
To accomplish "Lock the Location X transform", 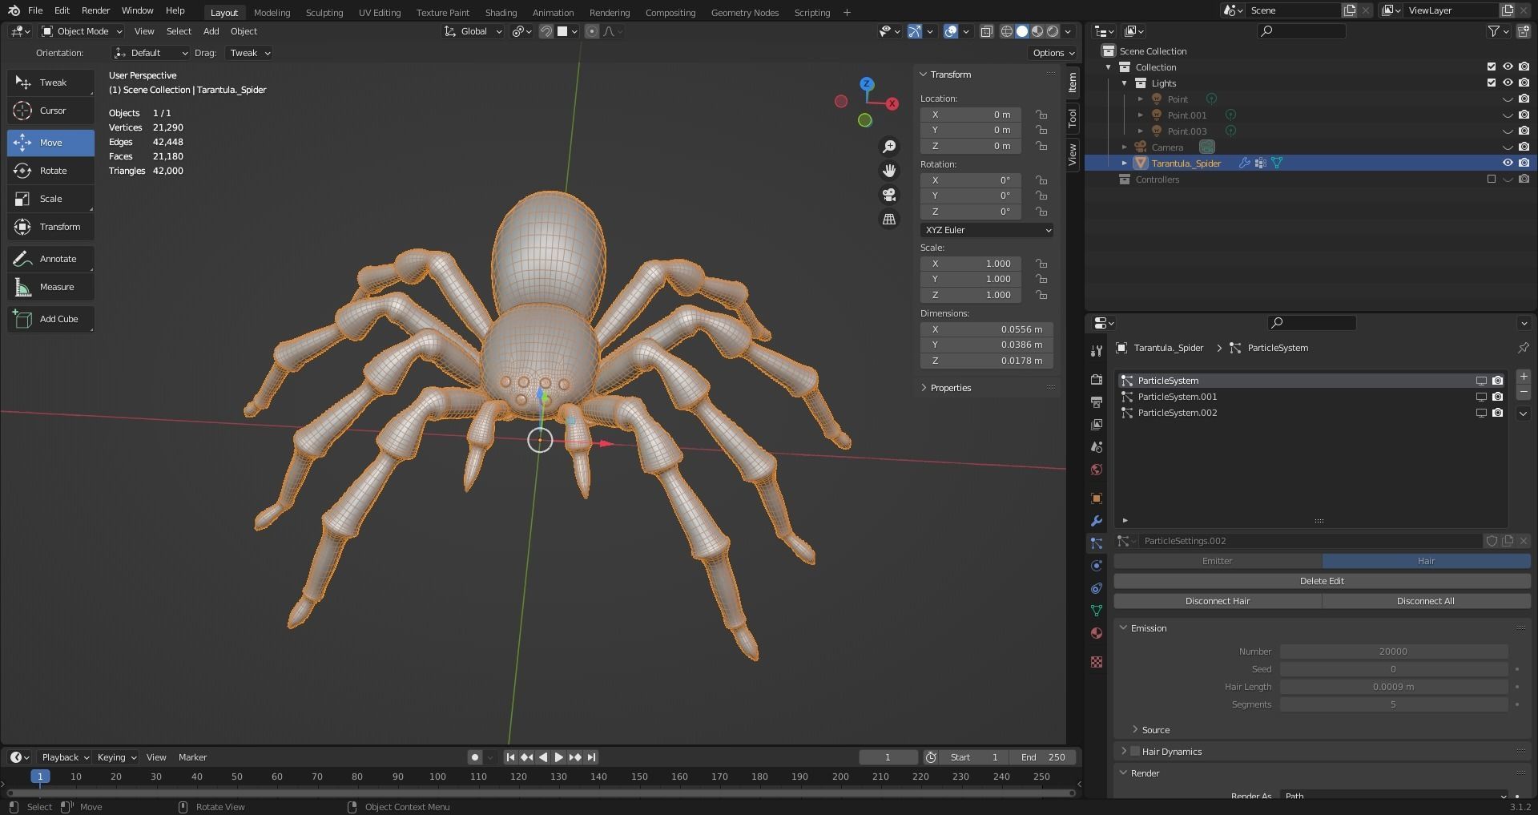I will (x=1041, y=115).
